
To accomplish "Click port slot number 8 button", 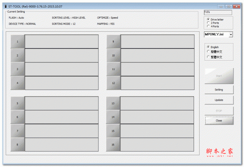I will coord(17,145).
